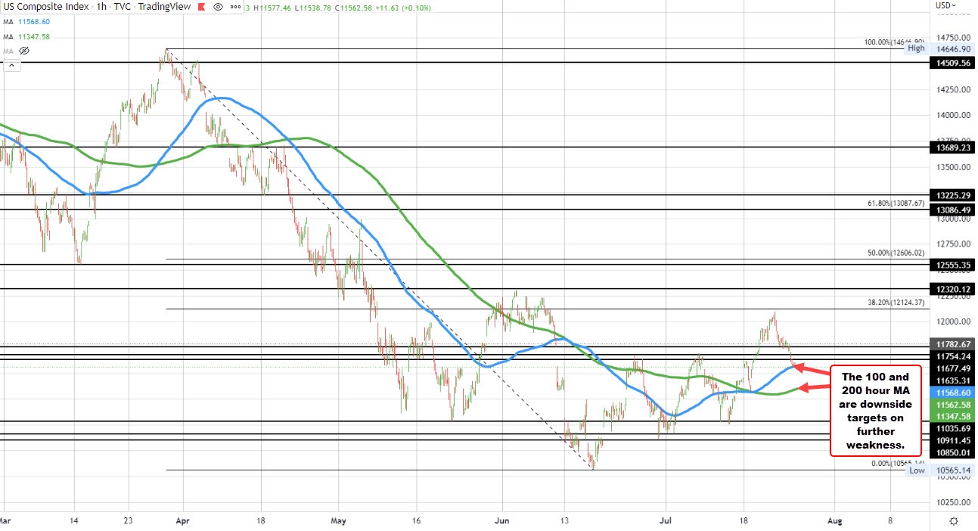Click the 13086.49 price label on axis
This screenshot has height=531, width=978.
pos(953,210)
